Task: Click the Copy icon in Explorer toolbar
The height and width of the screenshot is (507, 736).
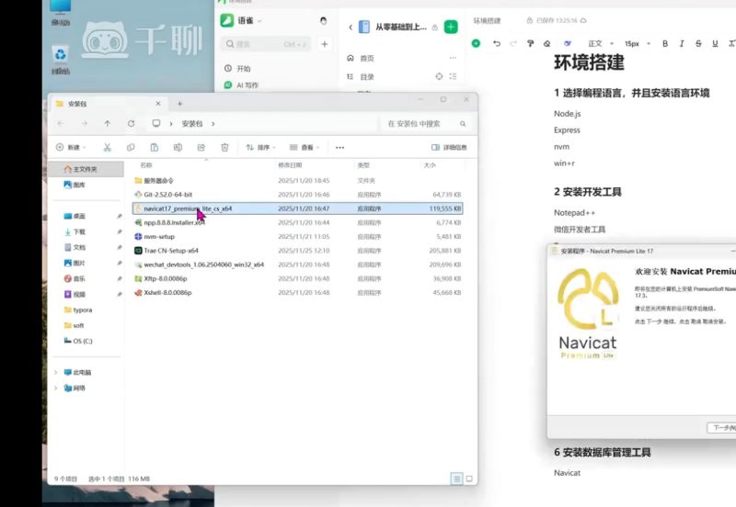Action: point(131,148)
